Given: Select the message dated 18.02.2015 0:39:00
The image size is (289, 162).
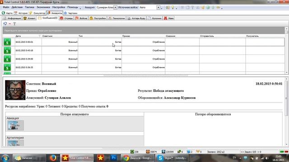Looking at the screenshot, I should click(144, 59).
